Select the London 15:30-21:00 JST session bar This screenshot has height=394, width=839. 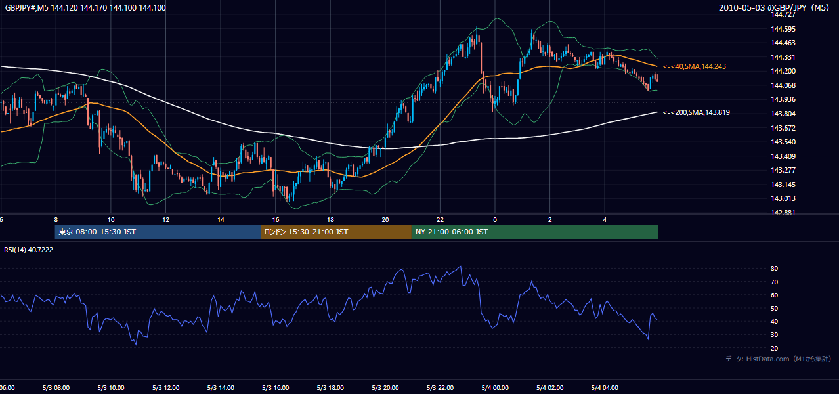tap(336, 232)
